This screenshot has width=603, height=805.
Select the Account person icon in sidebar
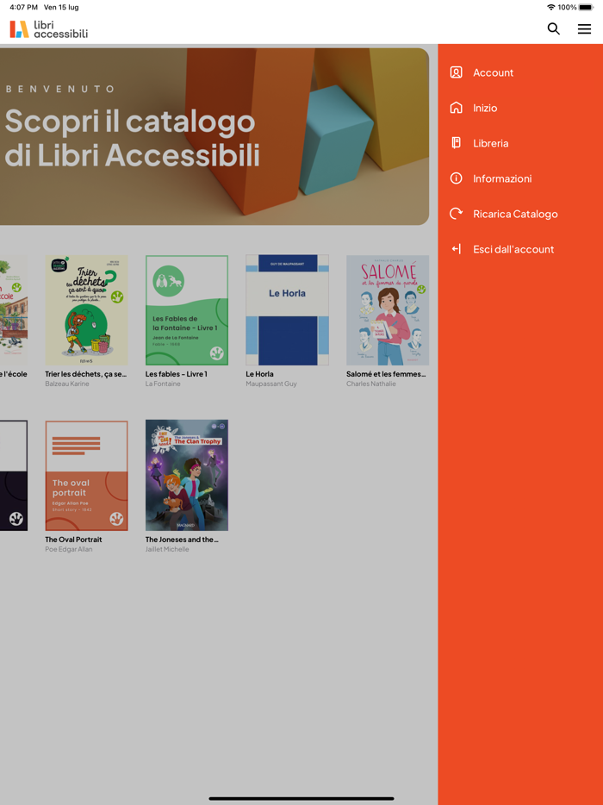(x=456, y=72)
